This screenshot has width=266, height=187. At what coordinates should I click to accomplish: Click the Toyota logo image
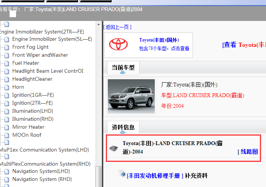[118, 44]
